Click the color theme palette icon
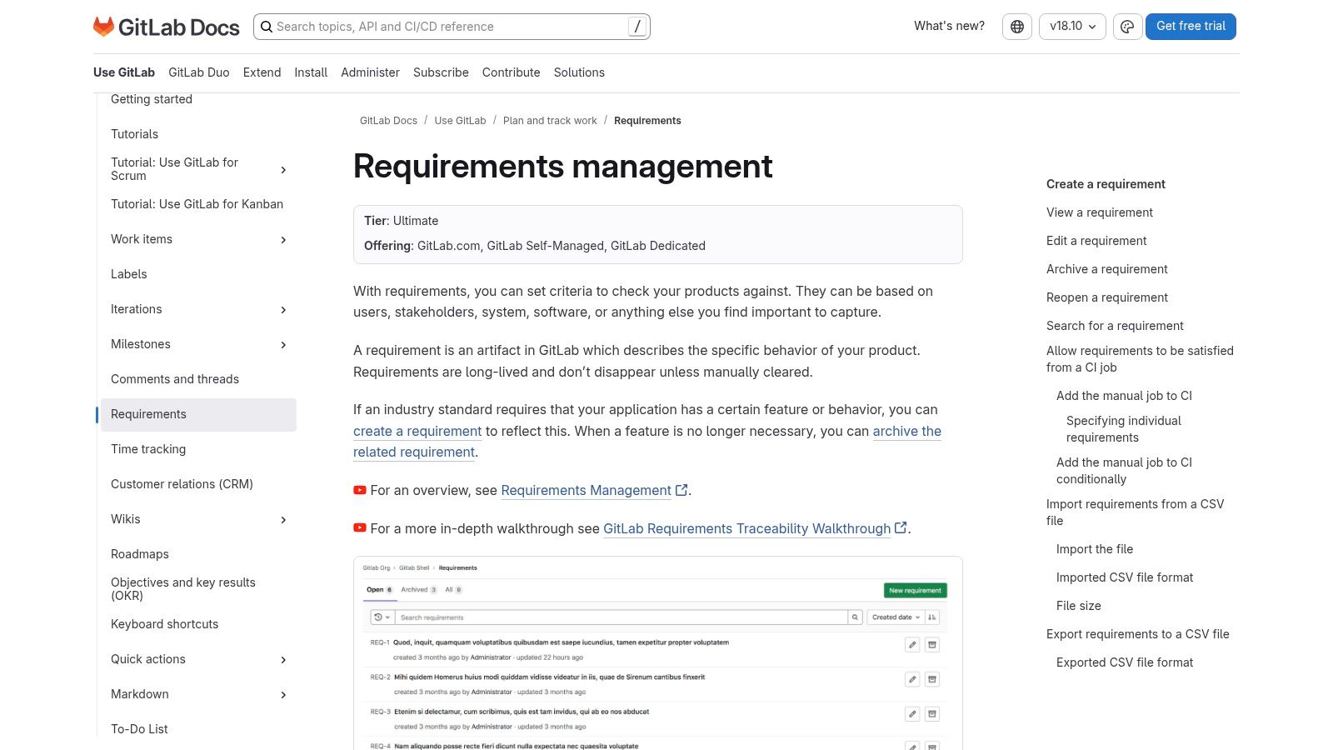Image resolution: width=1333 pixels, height=750 pixels. (1128, 27)
